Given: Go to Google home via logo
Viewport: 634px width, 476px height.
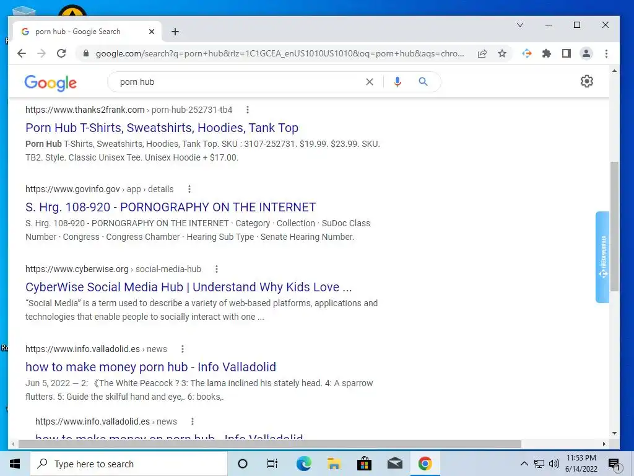Looking at the screenshot, I should 51,83.
